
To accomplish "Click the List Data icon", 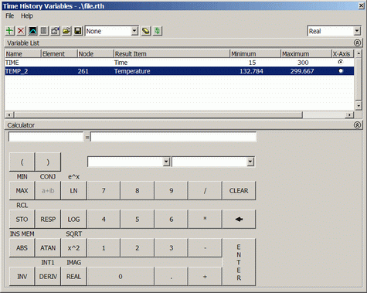I will [44, 31].
